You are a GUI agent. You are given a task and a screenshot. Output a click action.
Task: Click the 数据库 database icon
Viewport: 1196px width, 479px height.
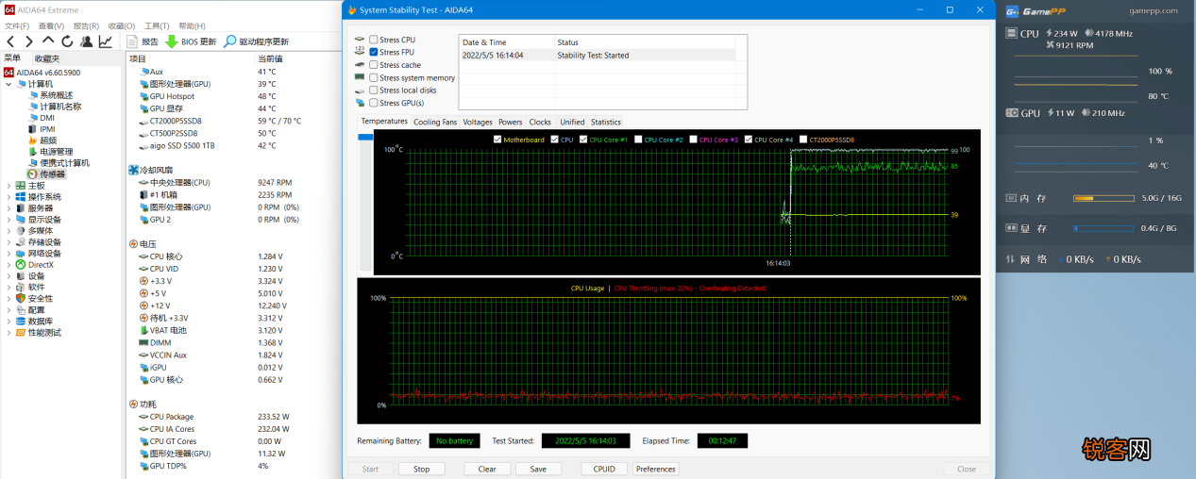coord(21,322)
